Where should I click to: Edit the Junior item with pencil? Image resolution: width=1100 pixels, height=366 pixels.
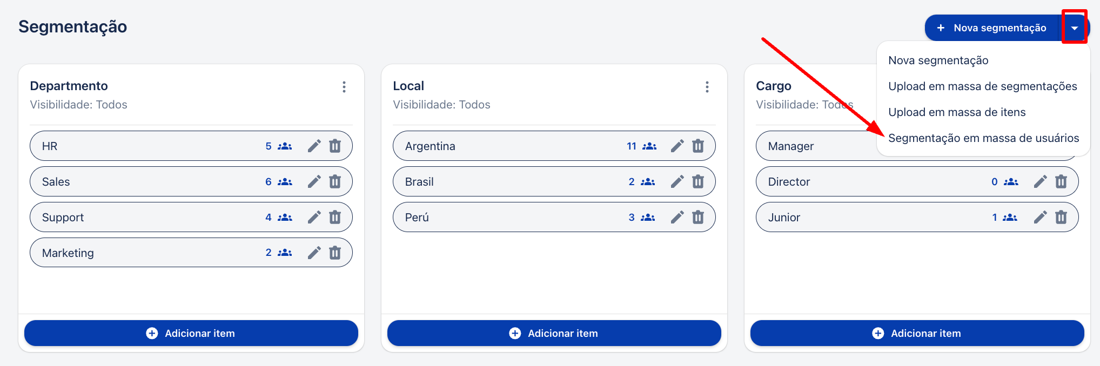click(1041, 217)
